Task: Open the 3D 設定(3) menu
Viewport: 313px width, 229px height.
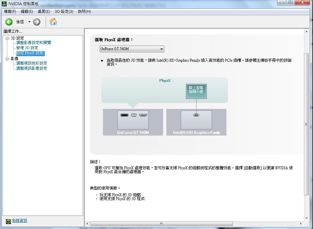Action: (x=64, y=12)
